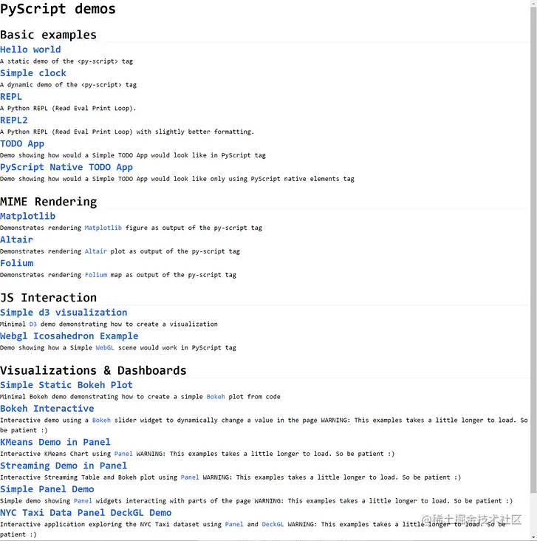
Task: Click Panel link in widgets description
Action: point(83,500)
